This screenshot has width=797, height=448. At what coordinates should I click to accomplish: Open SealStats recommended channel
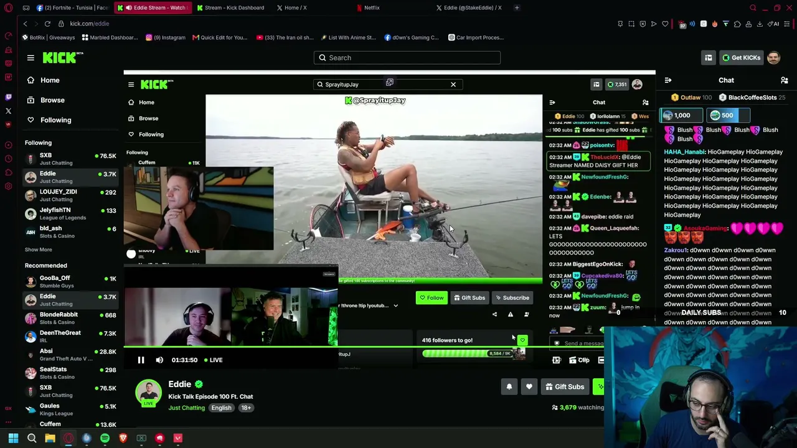[x=70, y=373]
